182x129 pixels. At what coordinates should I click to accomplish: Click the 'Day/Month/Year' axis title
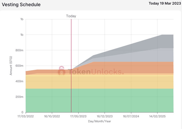coord(100,121)
